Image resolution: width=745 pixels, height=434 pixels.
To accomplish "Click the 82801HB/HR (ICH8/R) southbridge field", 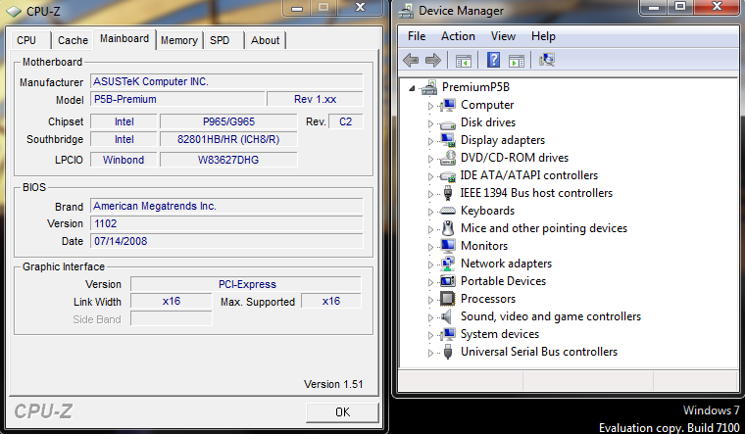I will tap(228, 139).
